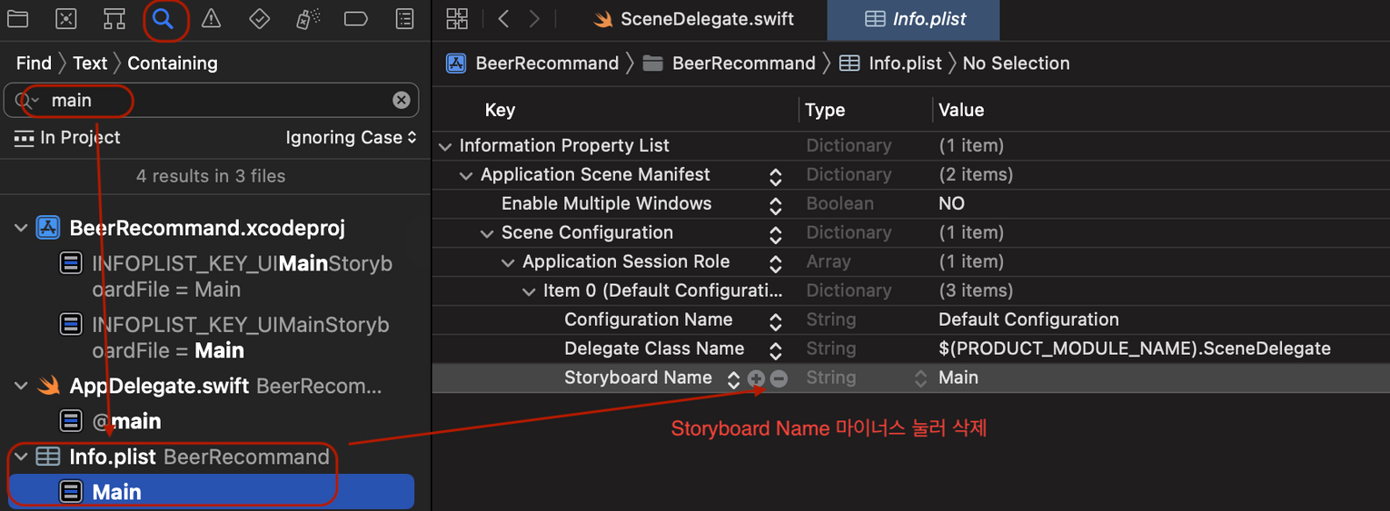The image size is (1390, 511).
Task: Collapse the AppDelegate.swift results group
Action: point(21,386)
